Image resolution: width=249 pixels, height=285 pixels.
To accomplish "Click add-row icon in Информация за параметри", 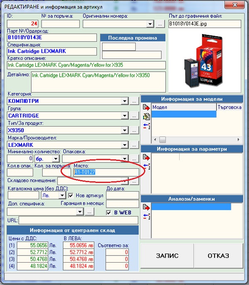I will [x=146, y=157].
